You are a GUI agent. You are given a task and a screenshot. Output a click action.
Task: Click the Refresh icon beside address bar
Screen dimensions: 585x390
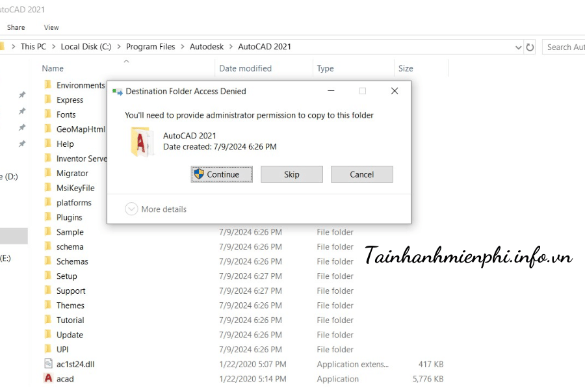pos(530,47)
